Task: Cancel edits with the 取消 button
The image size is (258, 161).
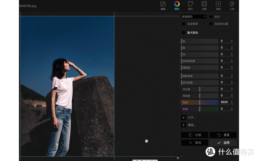Action: point(194,142)
